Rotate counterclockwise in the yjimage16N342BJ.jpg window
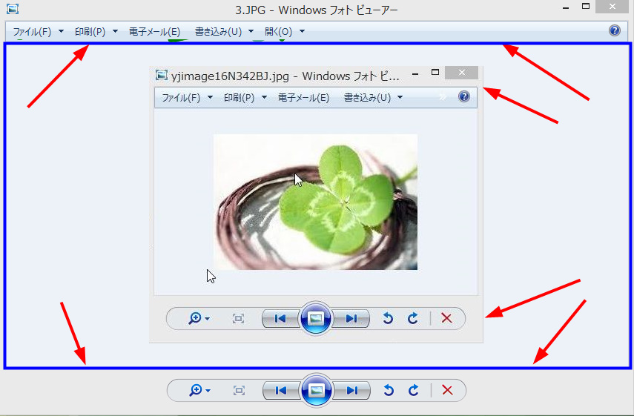634x416 pixels. (388, 319)
